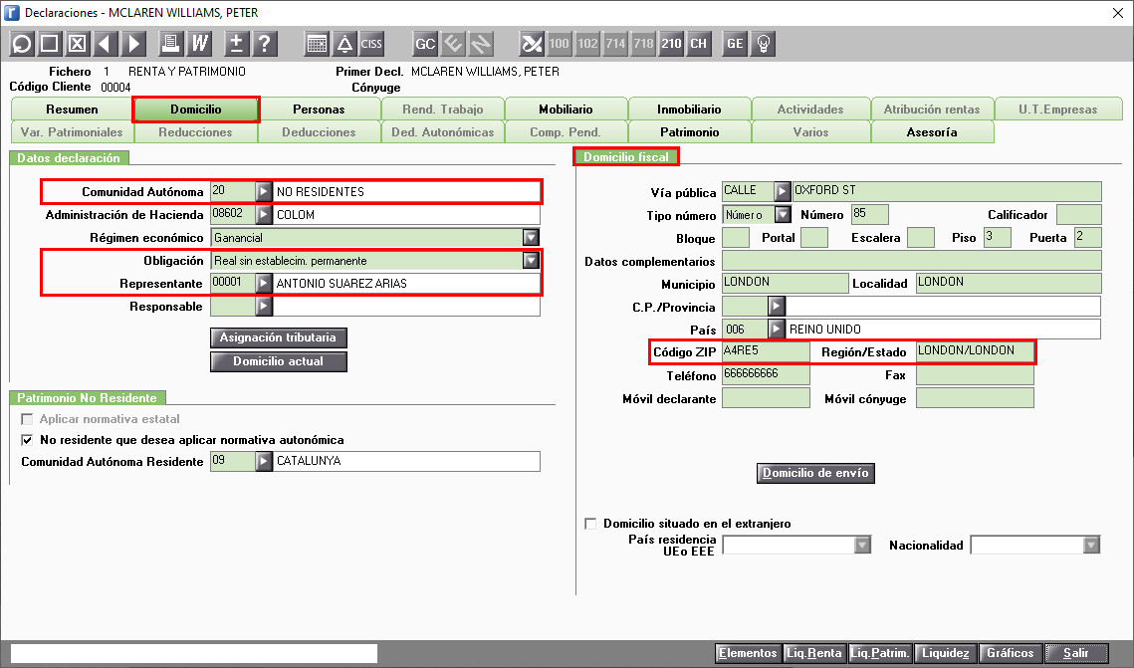Click the plus/minus toolbar icon
1134x668 pixels.
click(x=236, y=44)
